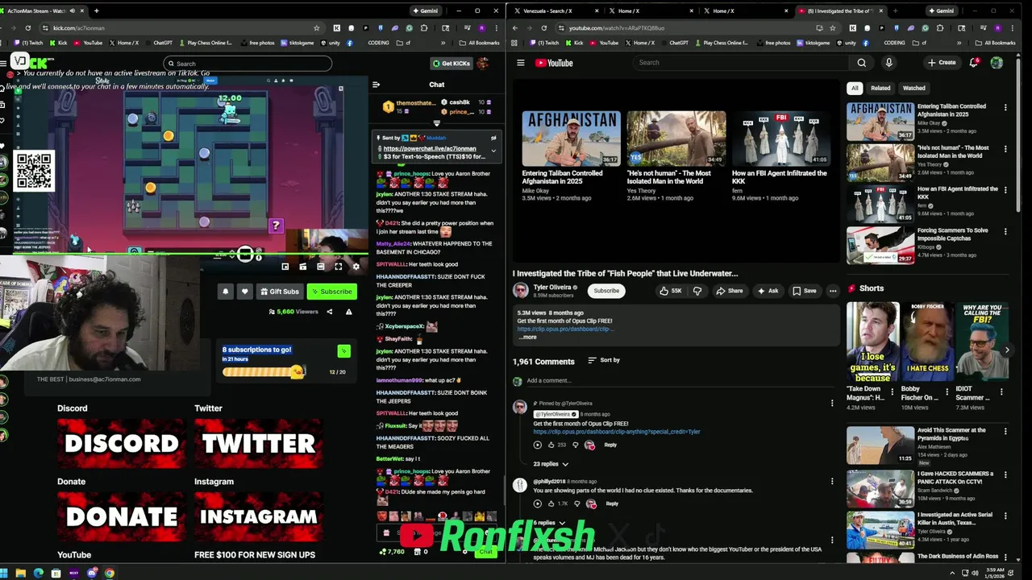Save video to playlist
Image resolution: width=1032 pixels, height=580 pixels.
[x=805, y=291]
